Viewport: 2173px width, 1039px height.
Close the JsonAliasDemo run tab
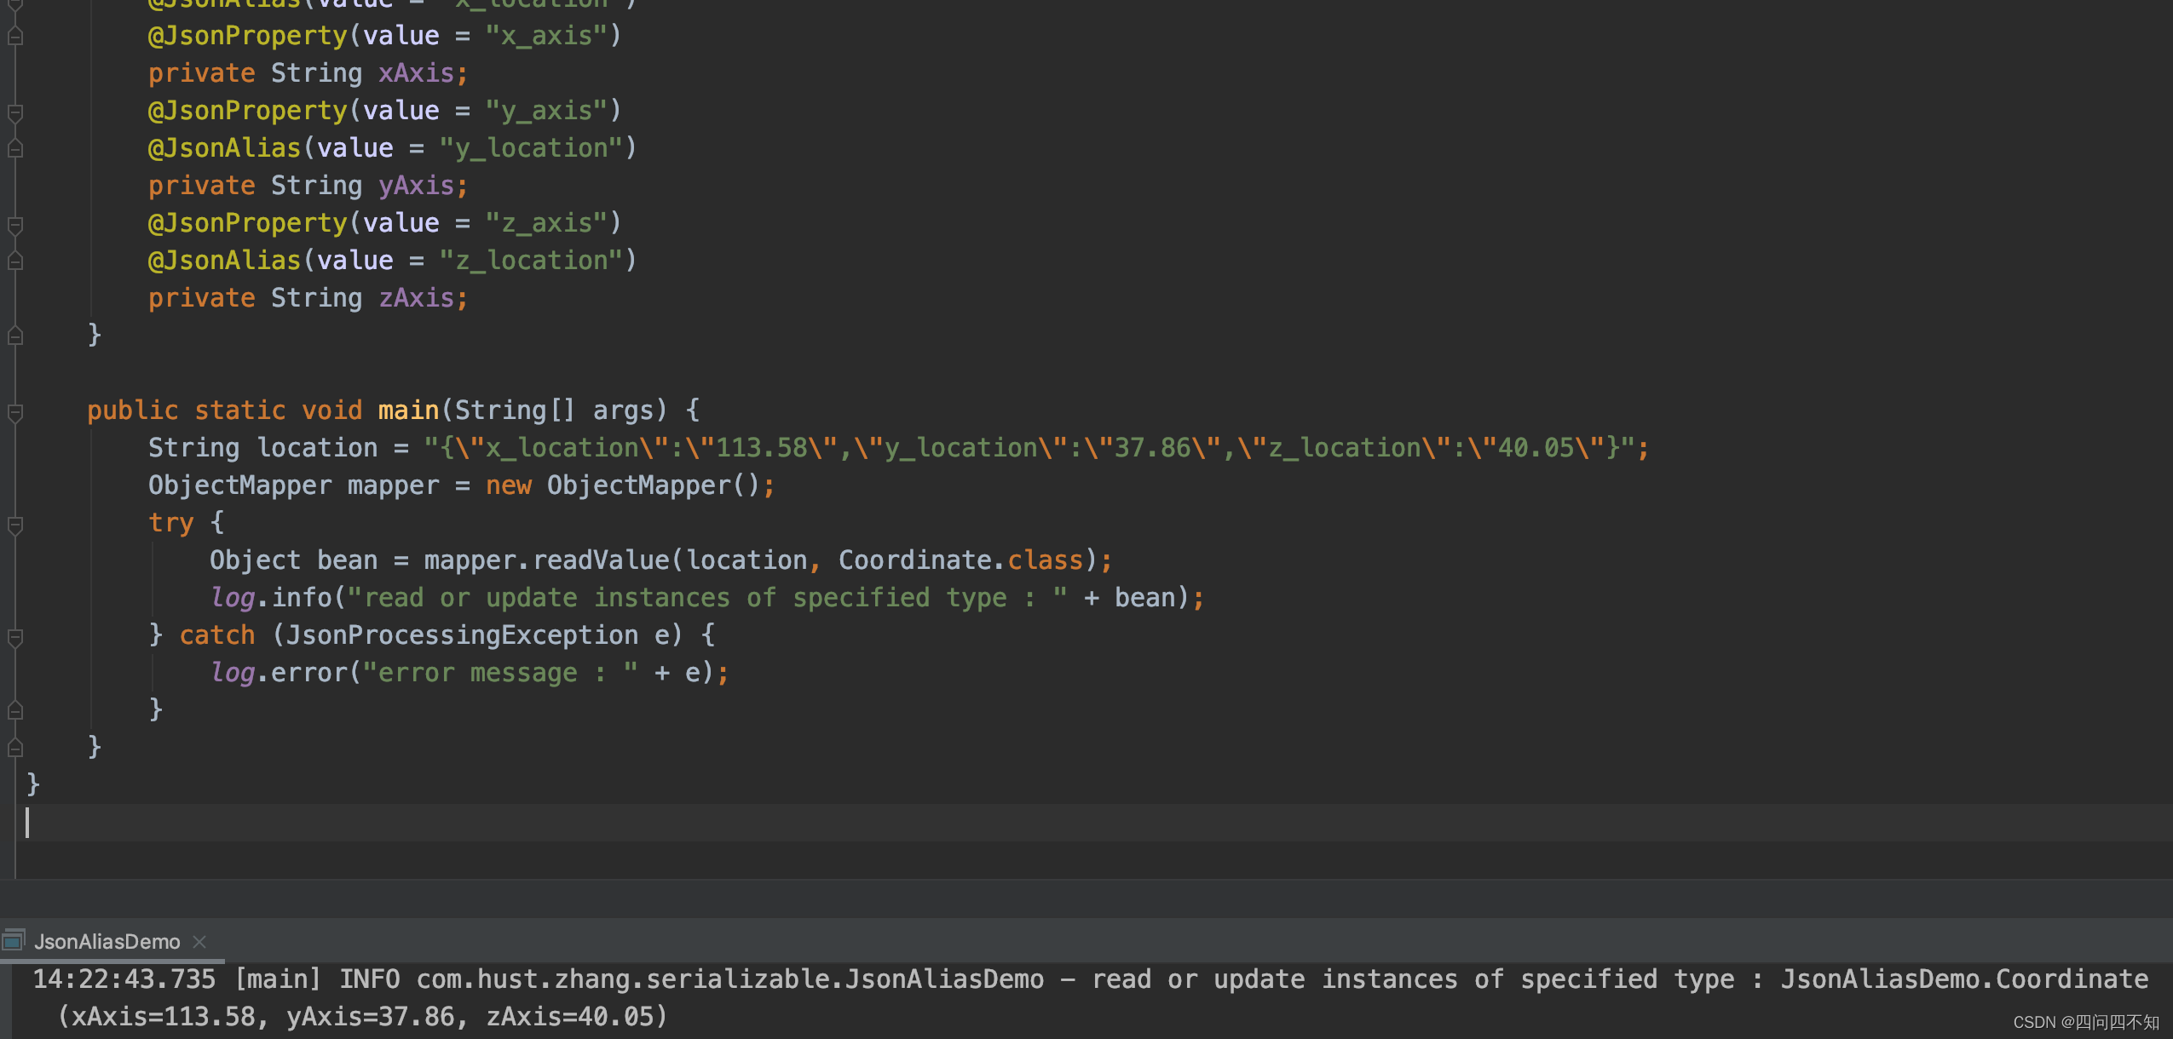pyautogui.click(x=199, y=941)
